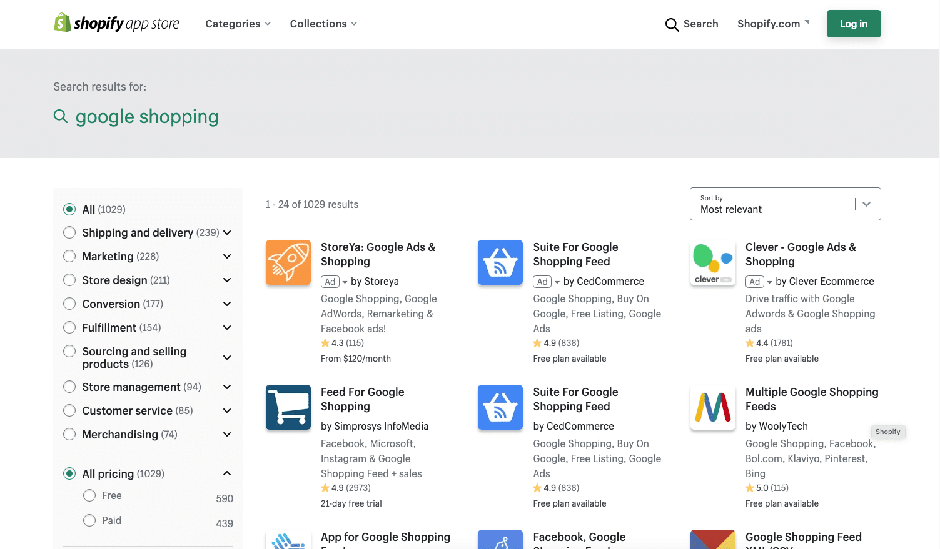The width and height of the screenshot is (940, 549).
Task: Select Sourcing and selling products radio
Action: pyautogui.click(x=69, y=351)
